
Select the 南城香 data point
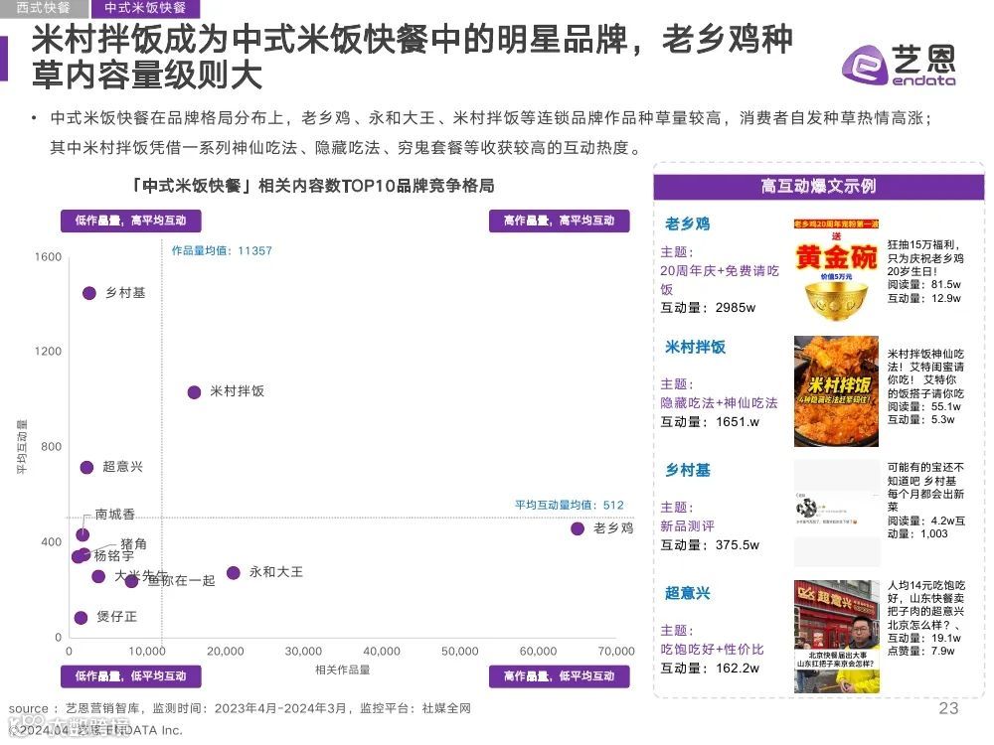[83, 534]
